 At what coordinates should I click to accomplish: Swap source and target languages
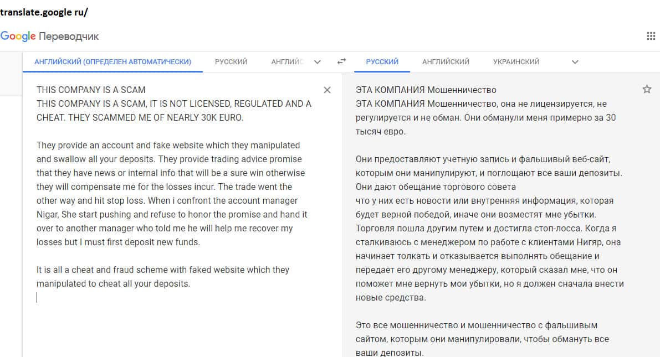pos(341,61)
